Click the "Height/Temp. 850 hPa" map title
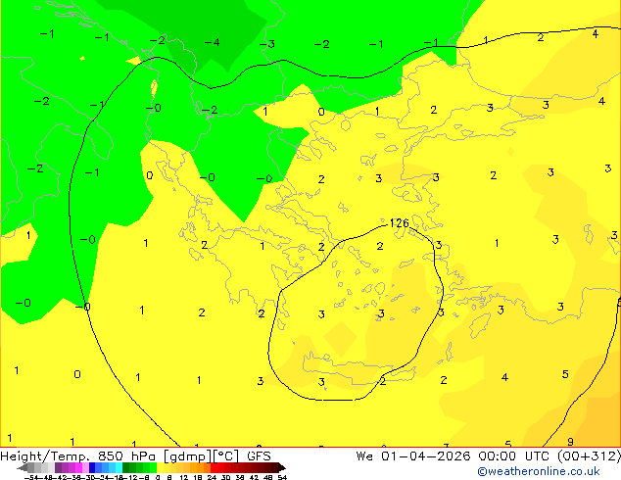 [80, 456]
